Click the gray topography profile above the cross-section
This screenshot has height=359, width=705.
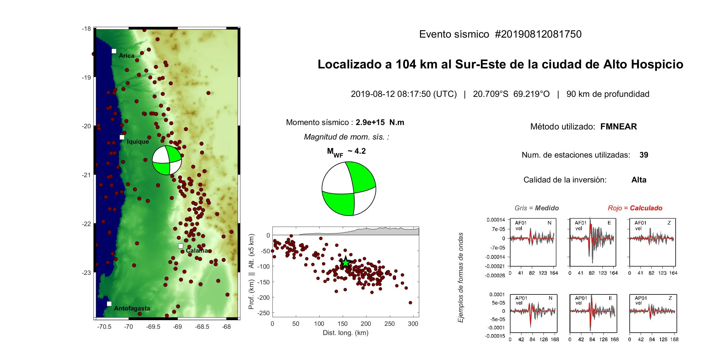(359, 231)
